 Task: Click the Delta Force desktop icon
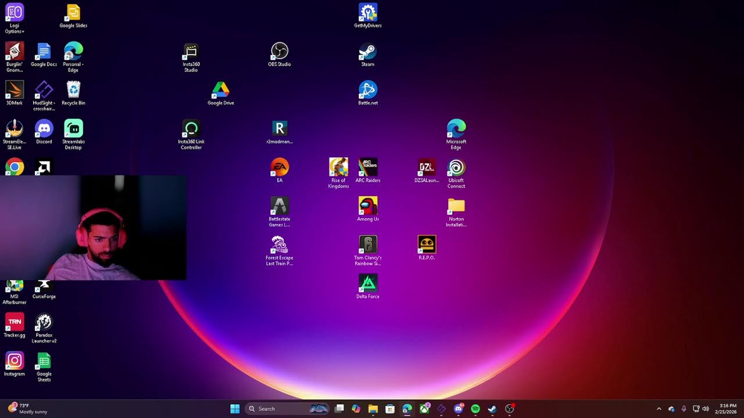(x=368, y=287)
